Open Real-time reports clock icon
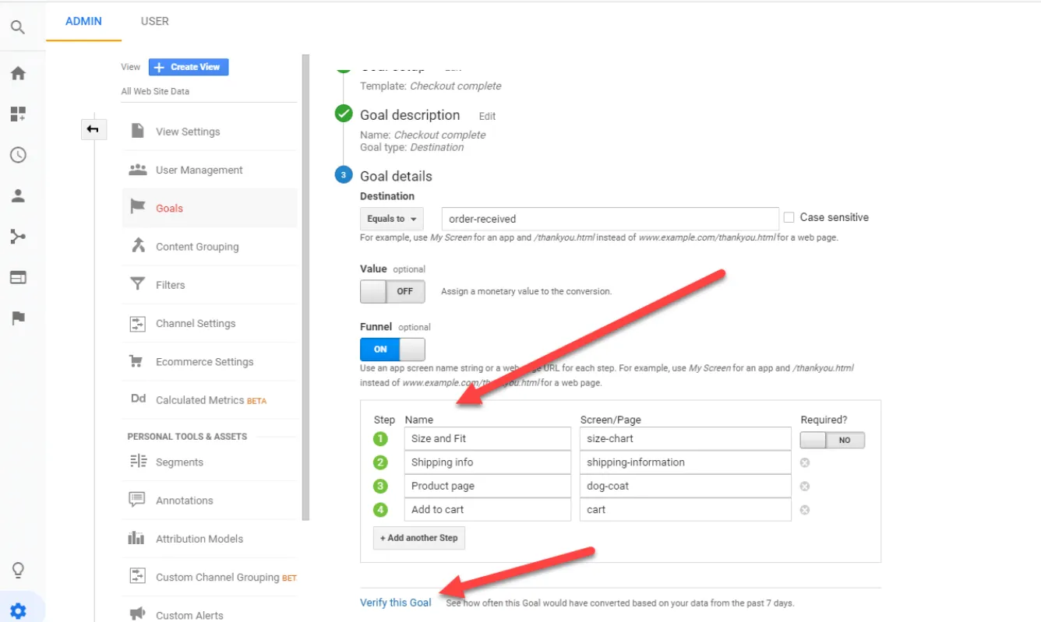Image resolution: width=1041 pixels, height=622 pixels. 18,155
